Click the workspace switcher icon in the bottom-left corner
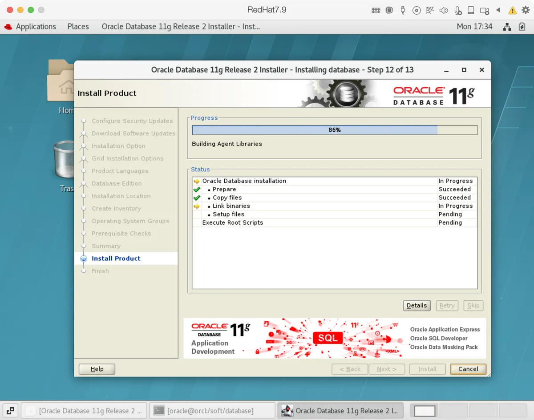This screenshot has height=420, width=534. click(10, 410)
